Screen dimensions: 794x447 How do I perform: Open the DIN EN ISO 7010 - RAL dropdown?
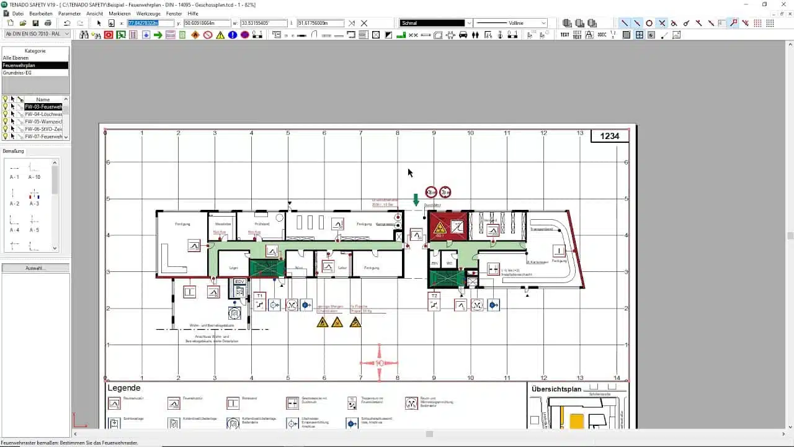[x=37, y=34]
